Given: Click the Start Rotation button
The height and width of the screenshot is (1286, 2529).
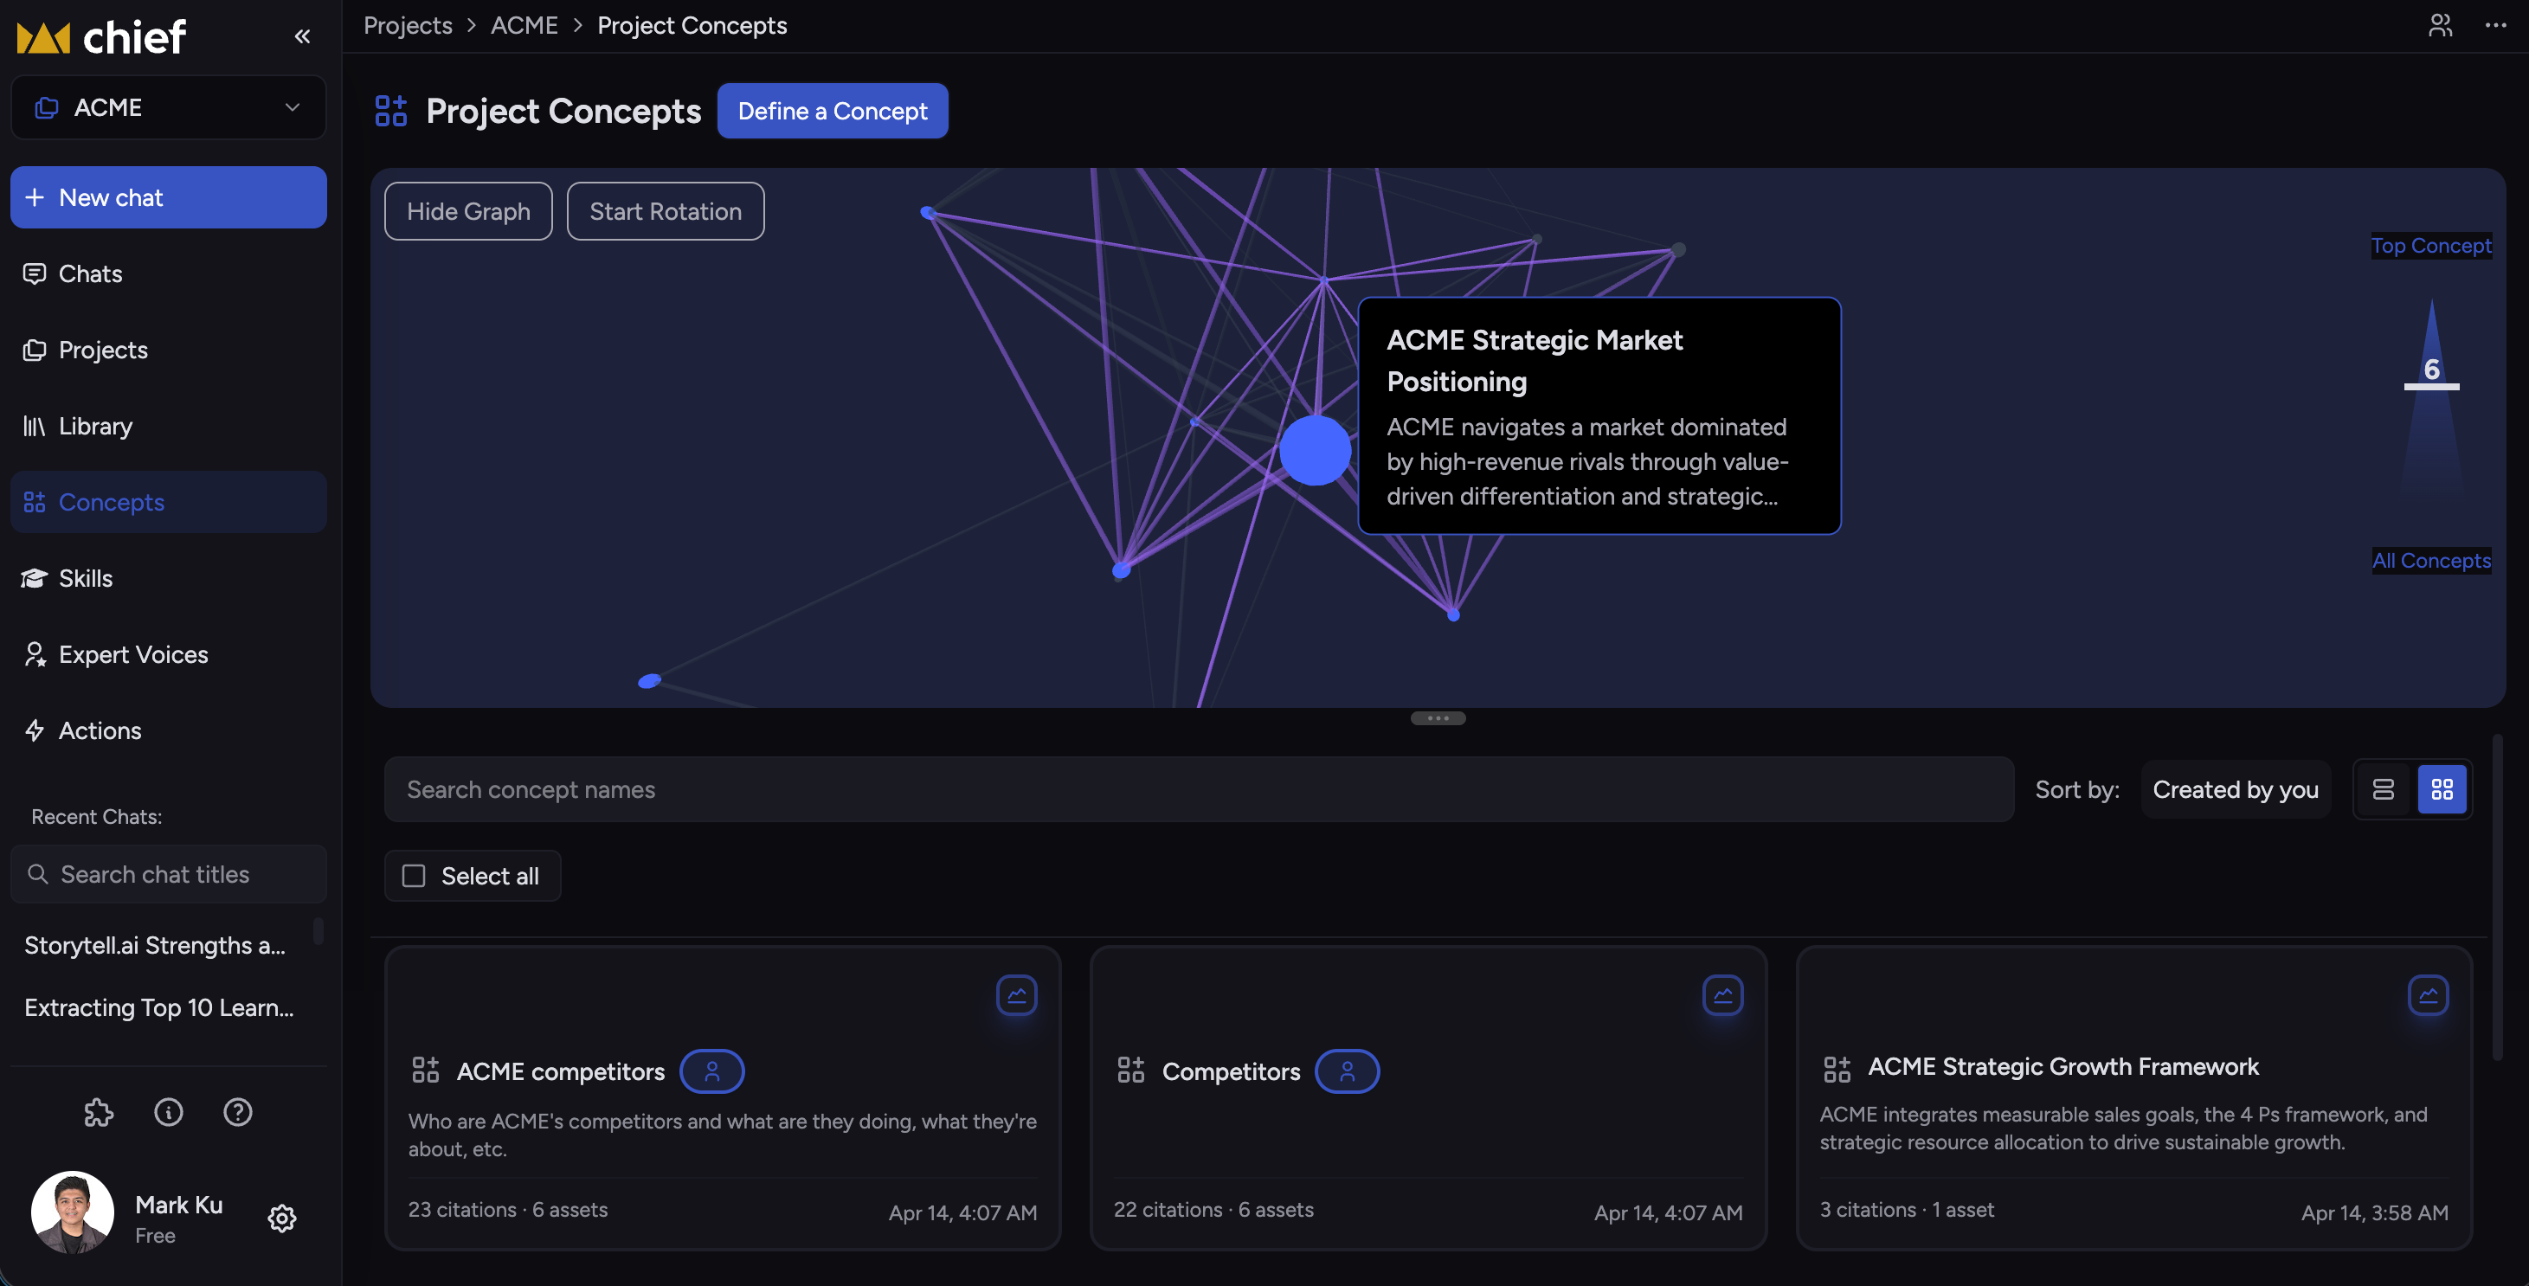Looking at the screenshot, I should tap(666, 211).
